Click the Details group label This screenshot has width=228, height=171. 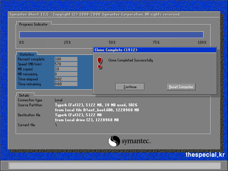click(x=24, y=95)
